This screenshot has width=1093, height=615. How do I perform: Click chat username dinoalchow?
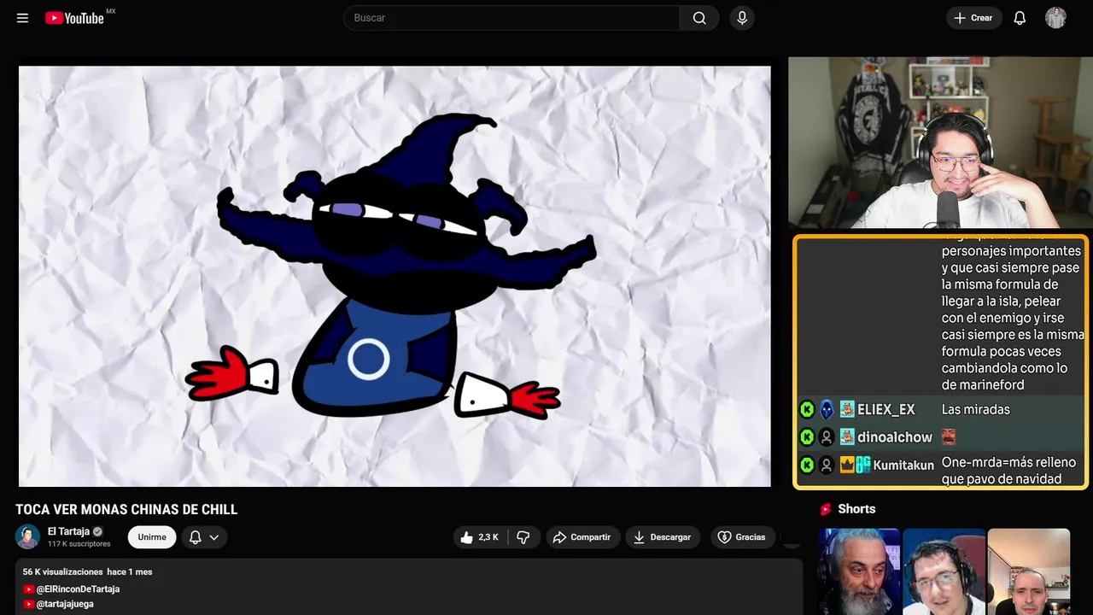[895, 437]
